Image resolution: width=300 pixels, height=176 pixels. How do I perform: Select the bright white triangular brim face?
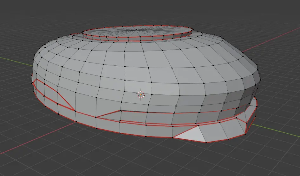[x=189, y=134]
